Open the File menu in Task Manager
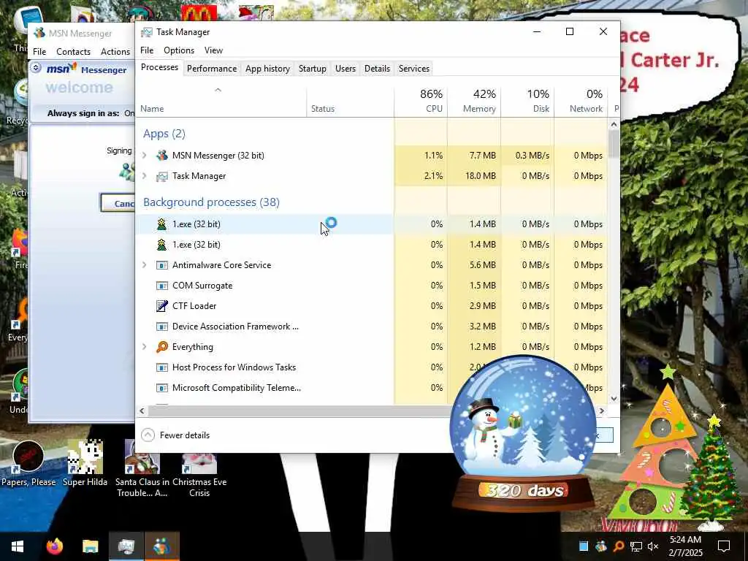The width and height of the screenshot is (748, 561). (x=147, y=50)
